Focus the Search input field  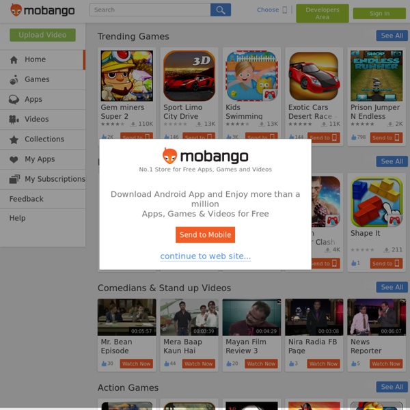(150, 10)
